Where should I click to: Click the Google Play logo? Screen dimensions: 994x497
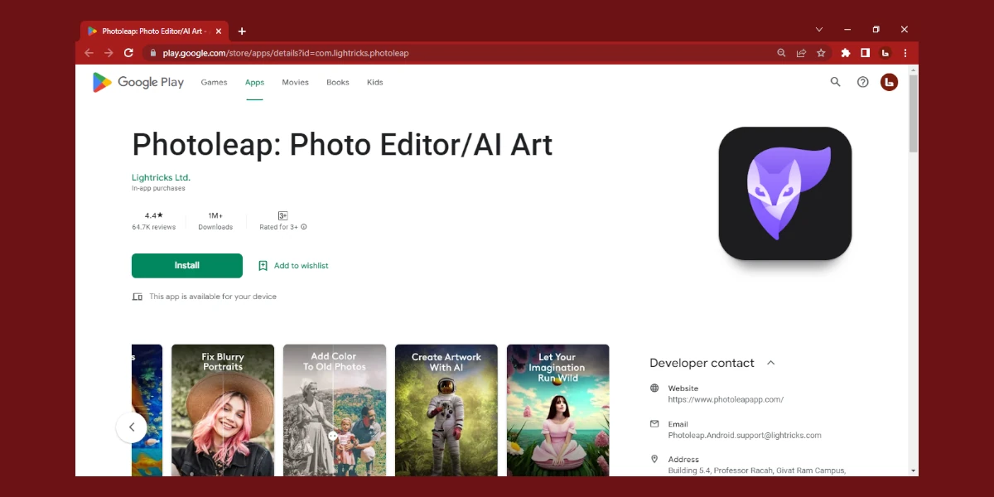(x=138, y=82)
